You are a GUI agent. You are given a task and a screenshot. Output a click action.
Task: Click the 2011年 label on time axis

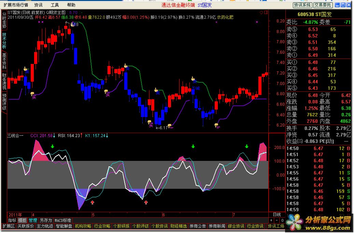(x=15, y=215)
